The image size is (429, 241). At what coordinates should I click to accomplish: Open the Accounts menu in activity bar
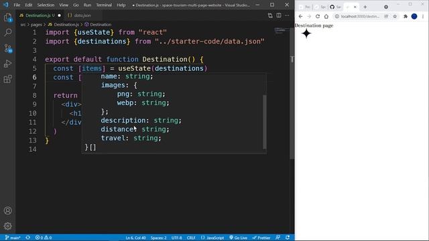coord(7,211)
